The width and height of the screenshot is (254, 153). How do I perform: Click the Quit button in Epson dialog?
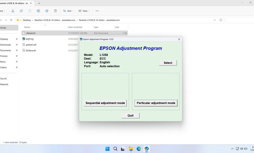pos(130,115)
